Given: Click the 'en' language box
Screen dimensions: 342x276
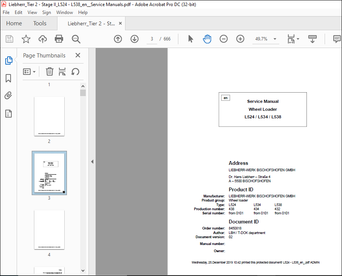Looking at the screenshot, I should [226, 98].
